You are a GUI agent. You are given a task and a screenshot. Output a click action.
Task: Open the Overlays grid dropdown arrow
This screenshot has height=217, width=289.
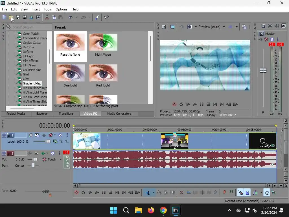coord(237,27)
